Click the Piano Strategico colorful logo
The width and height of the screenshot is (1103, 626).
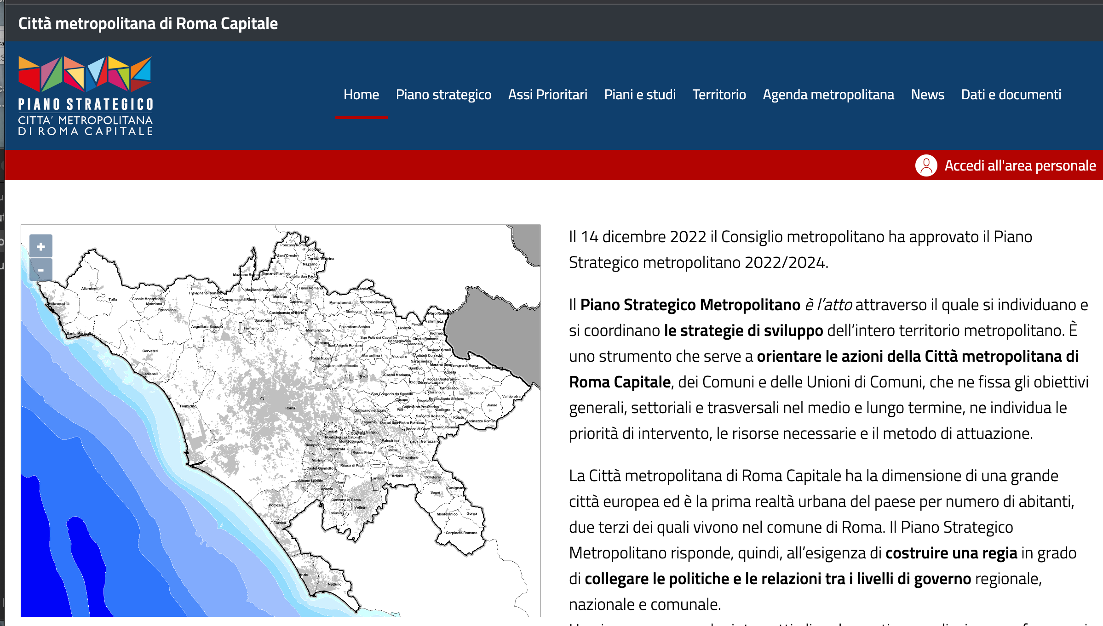tap(85, 96)
